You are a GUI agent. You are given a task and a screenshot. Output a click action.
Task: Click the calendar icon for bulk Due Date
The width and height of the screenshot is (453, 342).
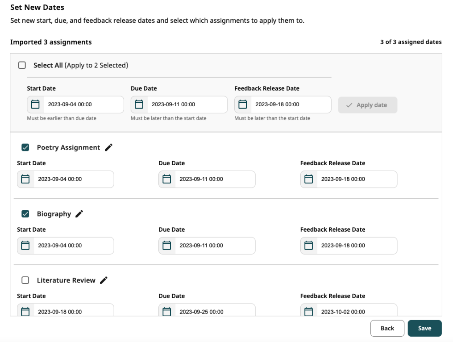click(x=139, y=104)
